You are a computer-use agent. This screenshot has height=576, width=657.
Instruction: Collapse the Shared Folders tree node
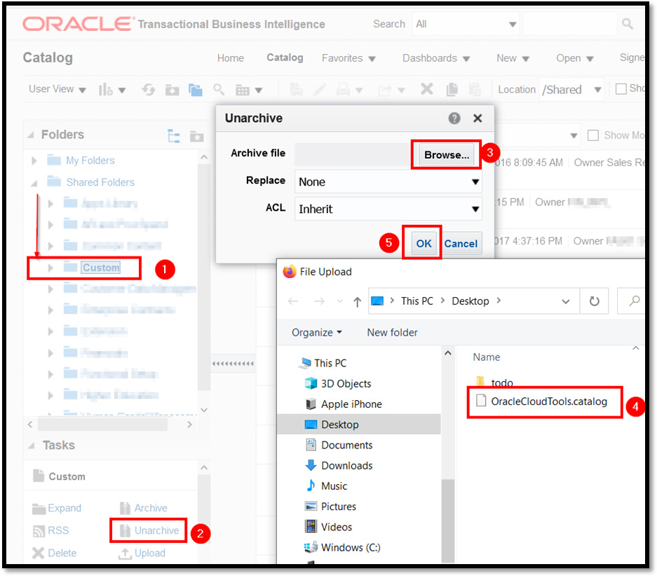click(x=34, y=183)
